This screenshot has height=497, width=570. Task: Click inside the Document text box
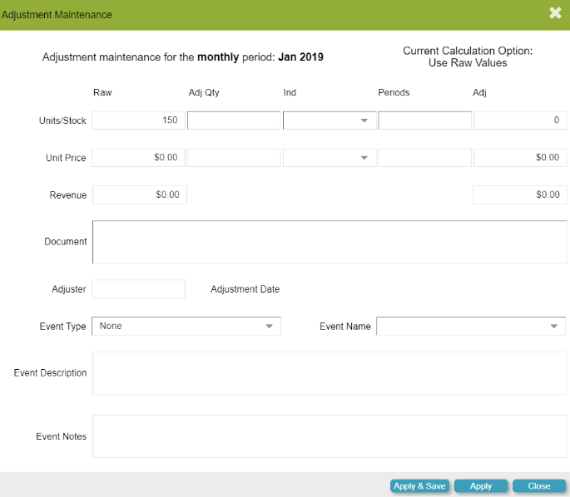pos(330,242)
